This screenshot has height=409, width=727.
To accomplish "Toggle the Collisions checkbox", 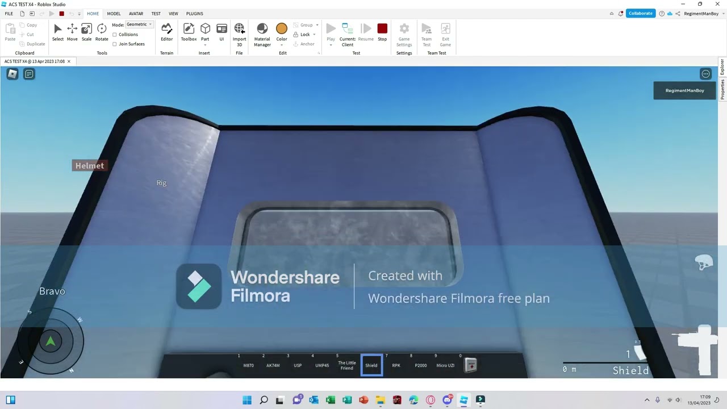I will [x=115, y=34].
